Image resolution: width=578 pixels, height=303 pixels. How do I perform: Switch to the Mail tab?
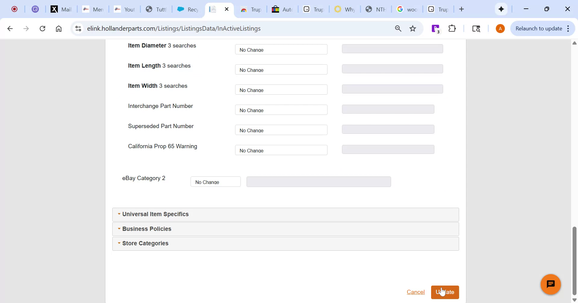coord(61,9)
